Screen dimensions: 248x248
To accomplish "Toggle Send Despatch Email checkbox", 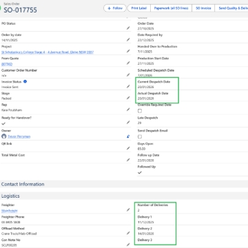I will pos(140,136).
